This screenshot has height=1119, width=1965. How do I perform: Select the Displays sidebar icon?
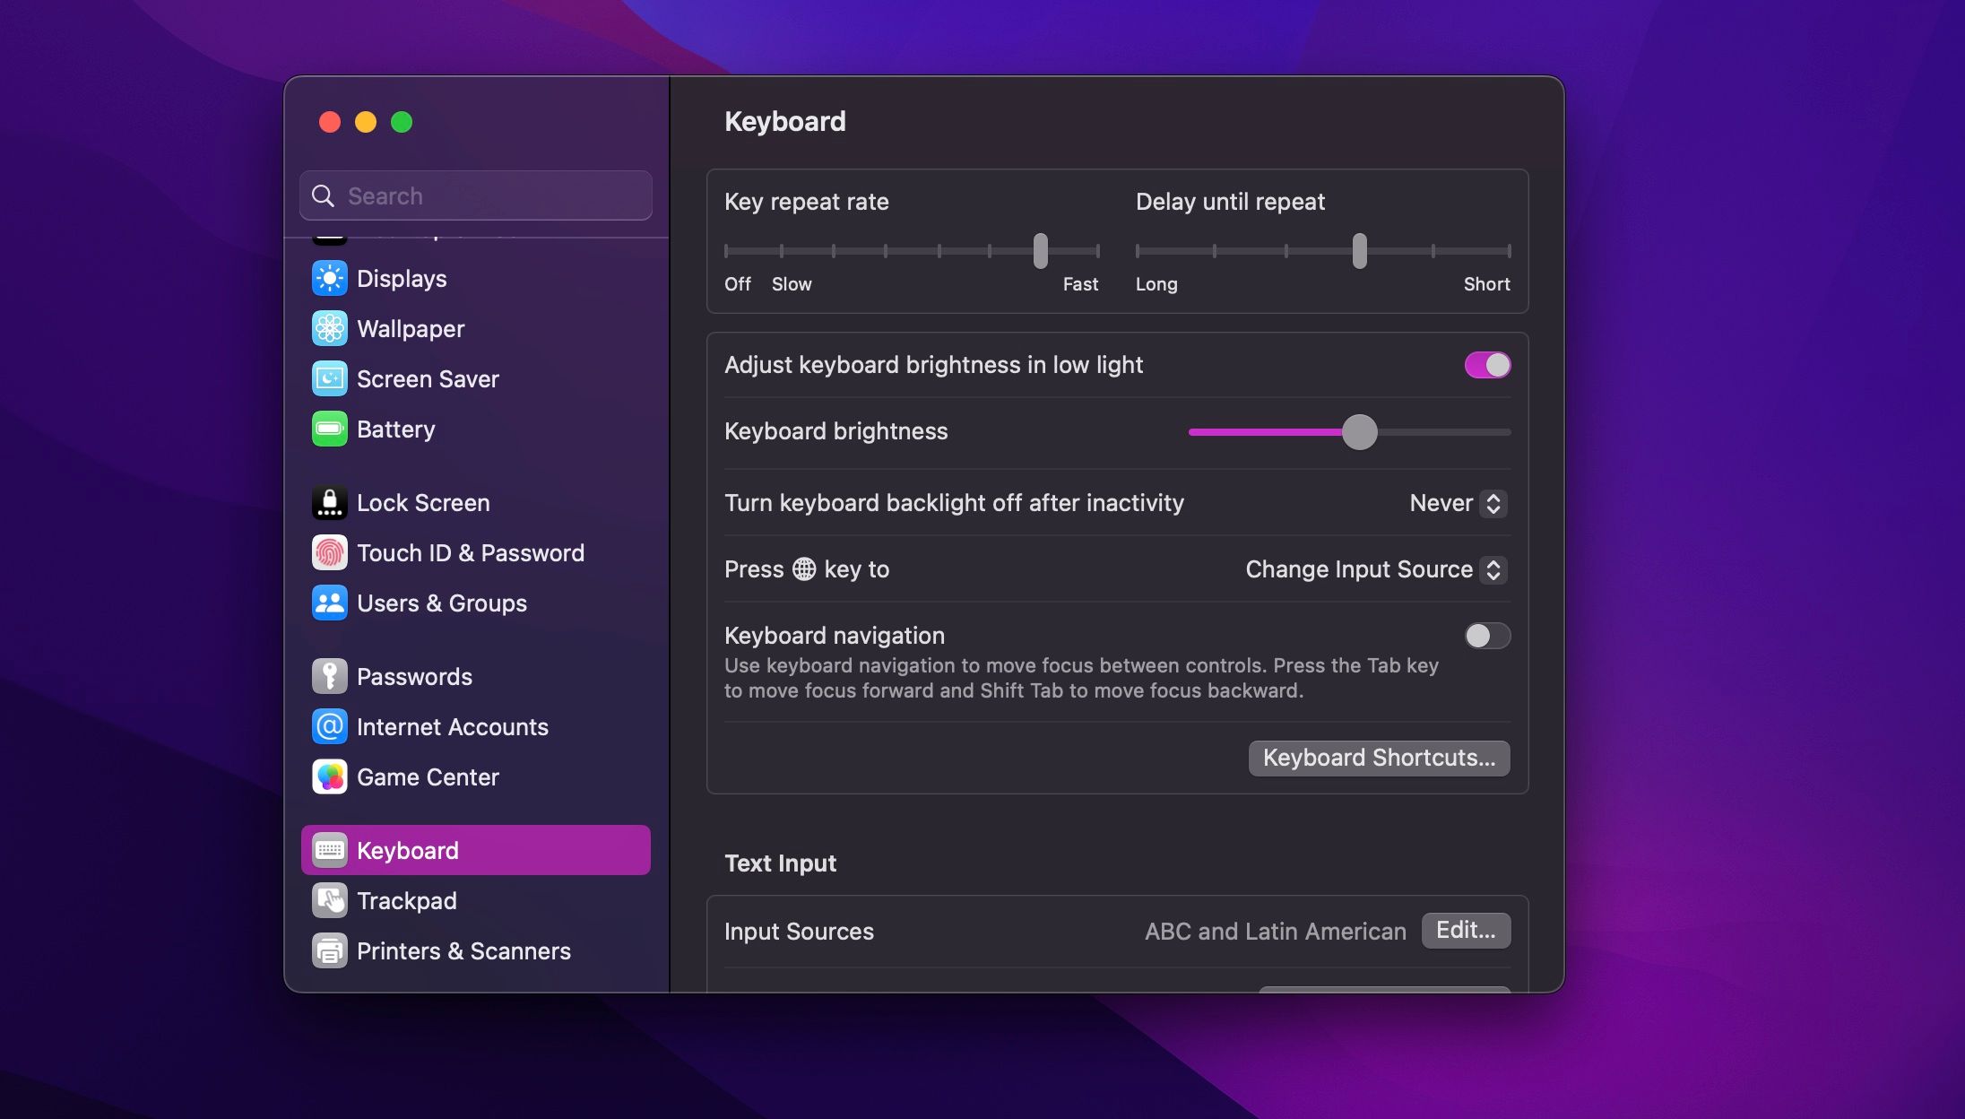click(330, 278)
